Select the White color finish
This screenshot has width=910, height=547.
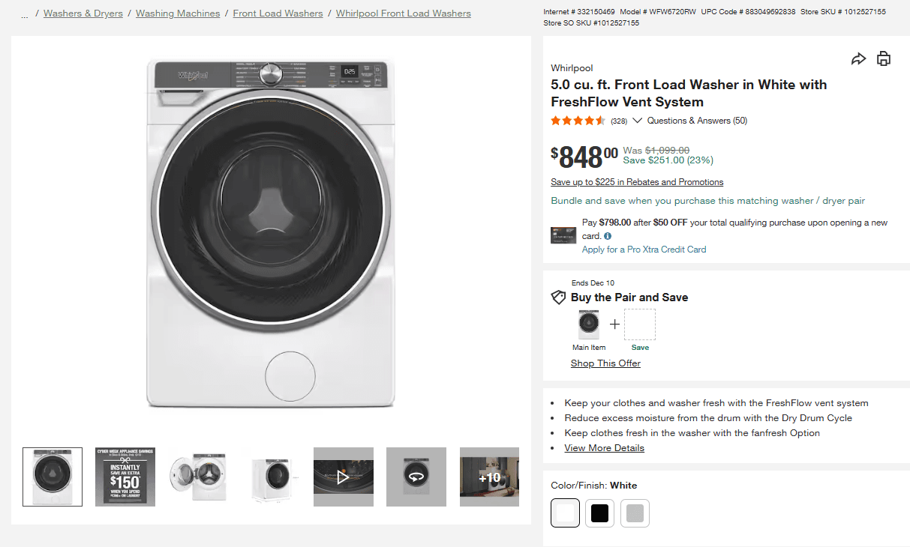coord(565,513)
